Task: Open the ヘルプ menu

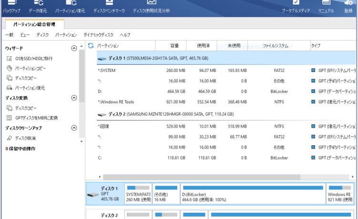Action: (x=125, y=35)
